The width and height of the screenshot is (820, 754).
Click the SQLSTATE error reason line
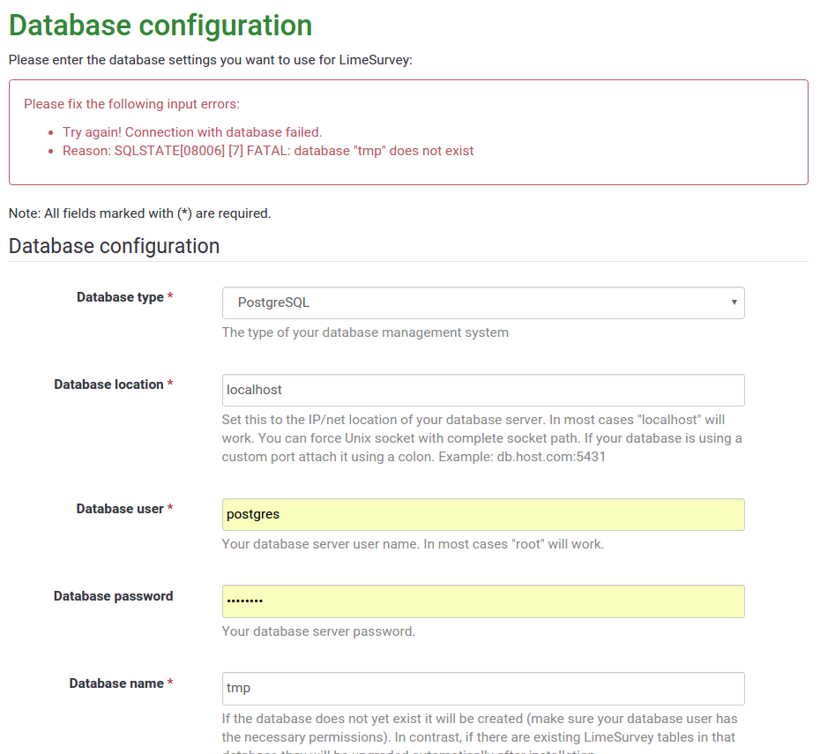point(268,151)
